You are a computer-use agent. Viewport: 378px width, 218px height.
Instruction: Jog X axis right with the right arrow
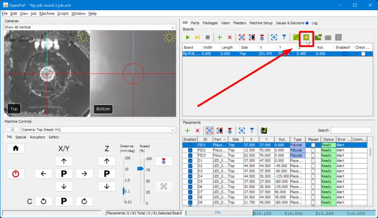(x=84, y=173)
